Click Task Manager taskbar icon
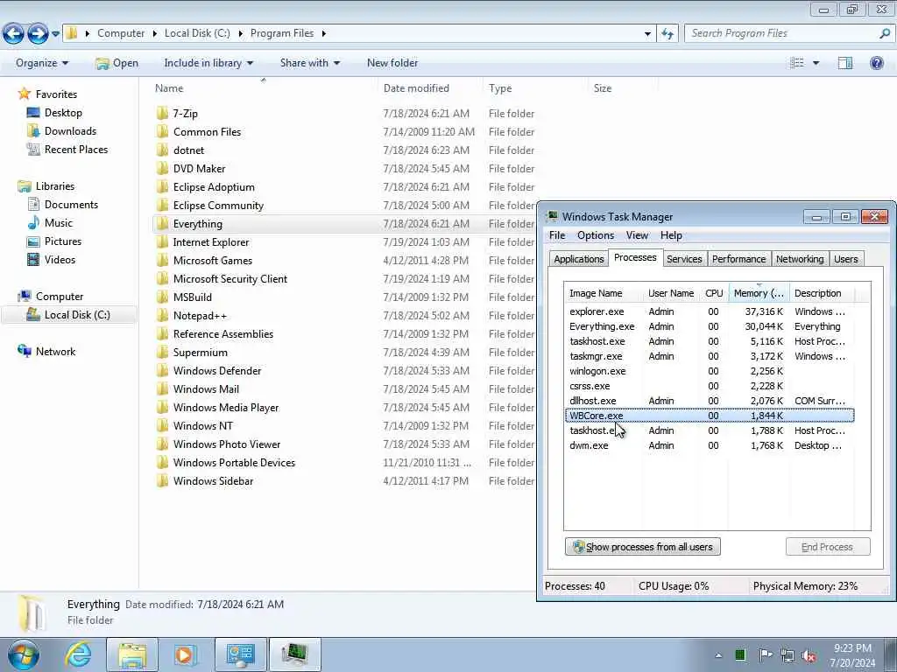This screenshot has width=897, height=672. click(x=294, y=654)
